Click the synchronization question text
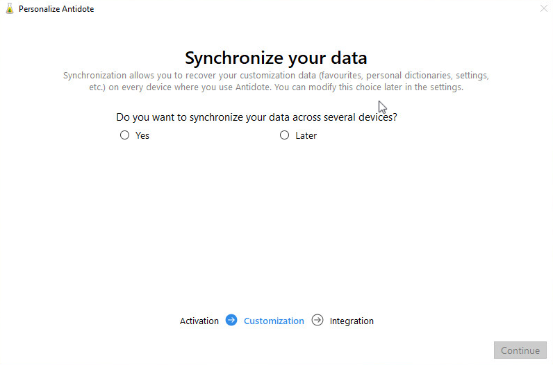 pyautogui.click(x=256, y=117)
